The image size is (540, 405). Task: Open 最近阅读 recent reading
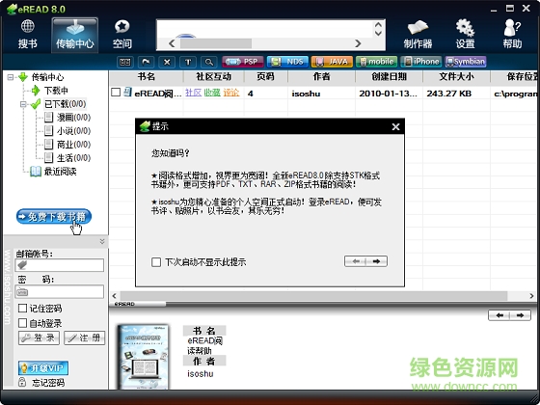[x=60, y=172]
